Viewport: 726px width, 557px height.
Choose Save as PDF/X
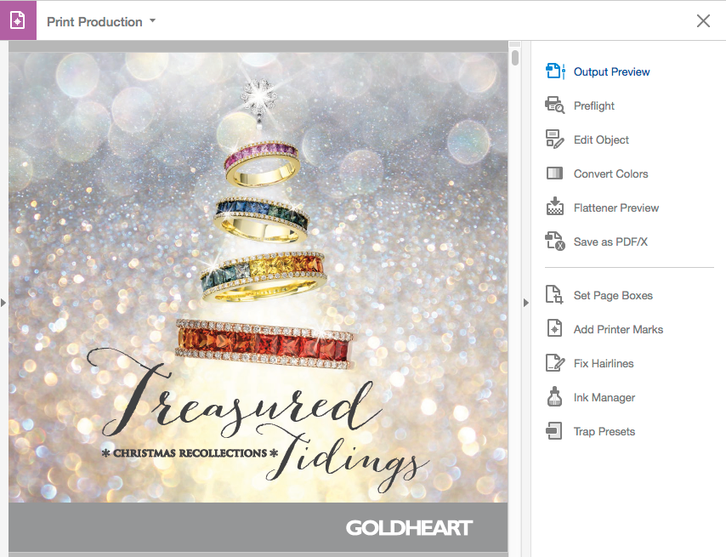(x=610, y=242)
